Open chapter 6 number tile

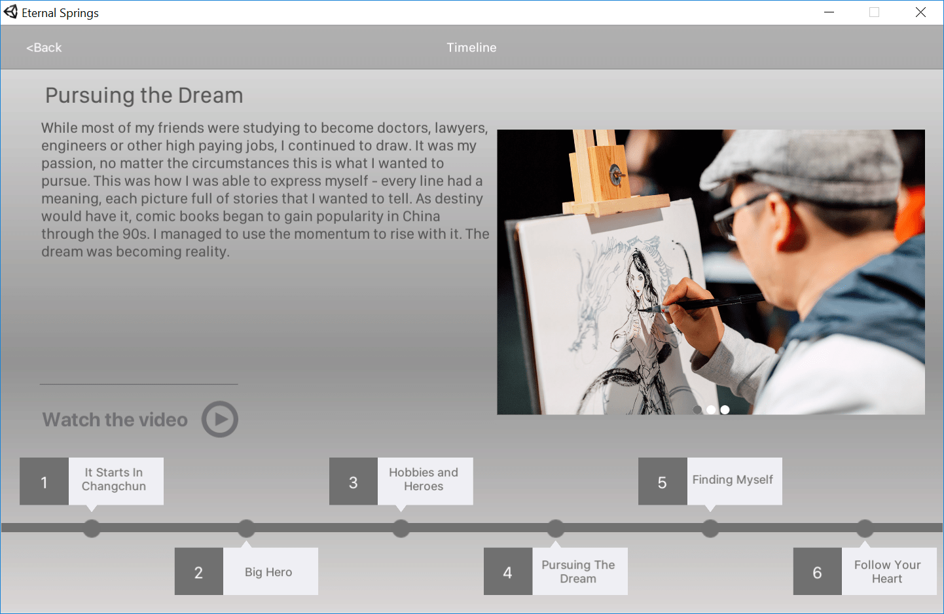click(817, 572)
